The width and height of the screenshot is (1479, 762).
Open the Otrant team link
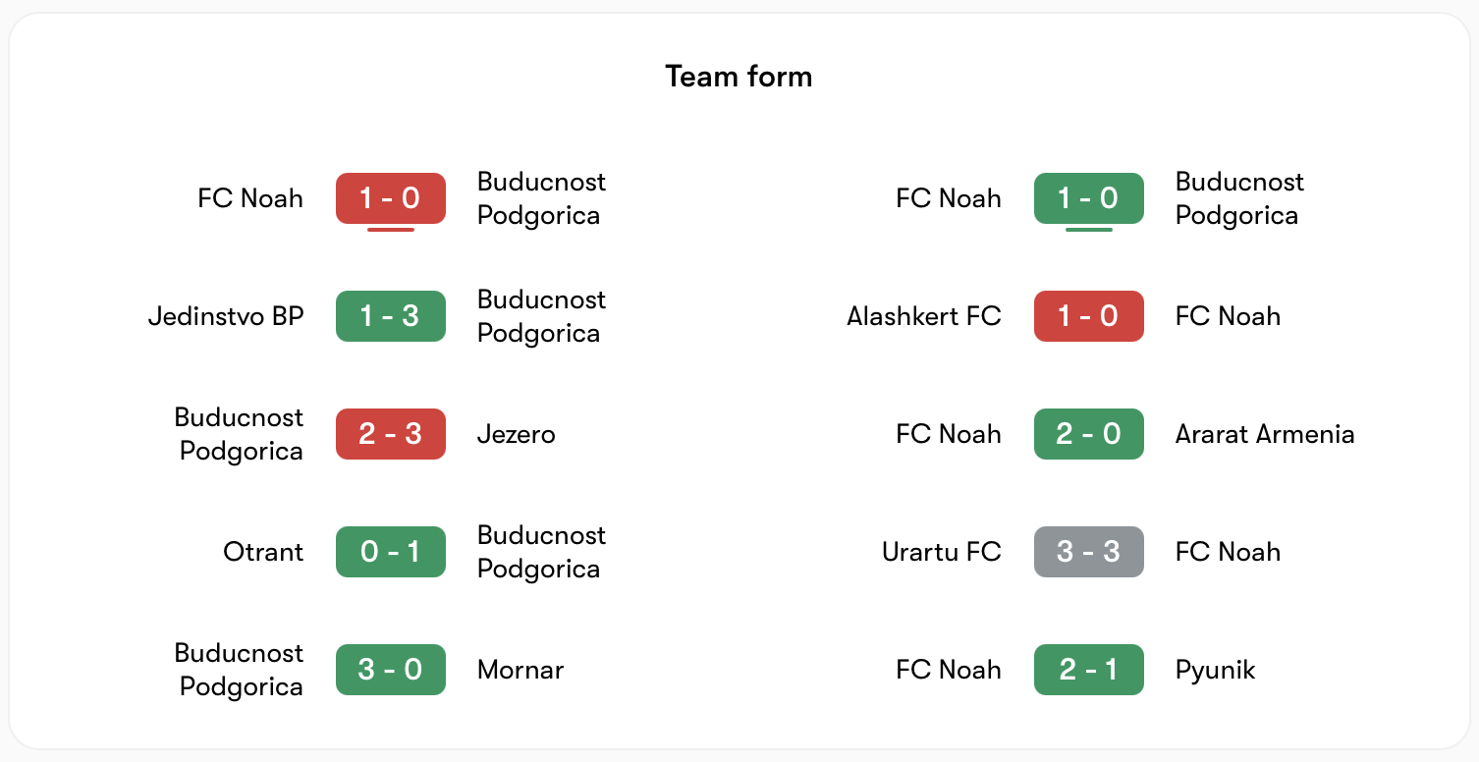pyautogui.click(x=263, y=552)
